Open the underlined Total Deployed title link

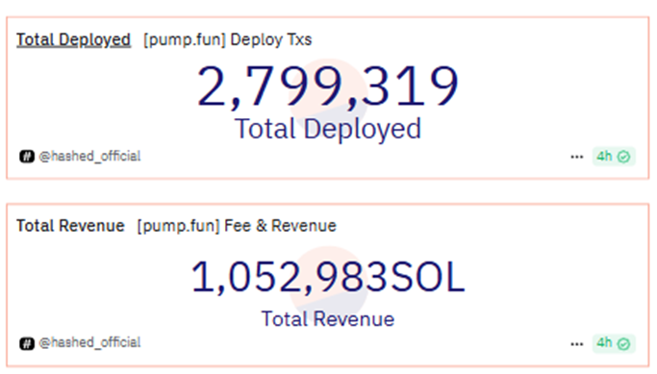73,40
